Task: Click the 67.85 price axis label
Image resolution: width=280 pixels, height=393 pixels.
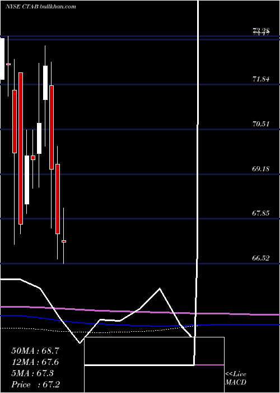Action: 261,213
